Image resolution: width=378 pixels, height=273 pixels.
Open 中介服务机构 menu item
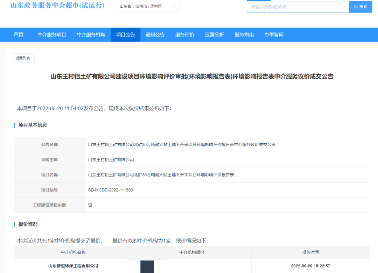click(x=91, y=35)
